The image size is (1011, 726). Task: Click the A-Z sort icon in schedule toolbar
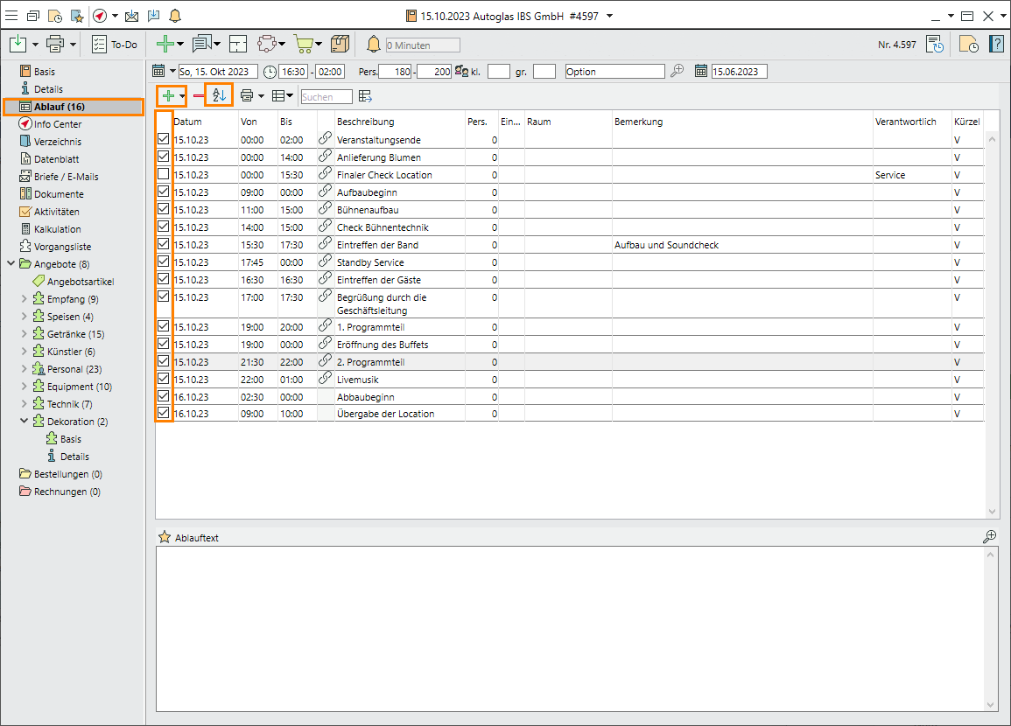[219, 96]
